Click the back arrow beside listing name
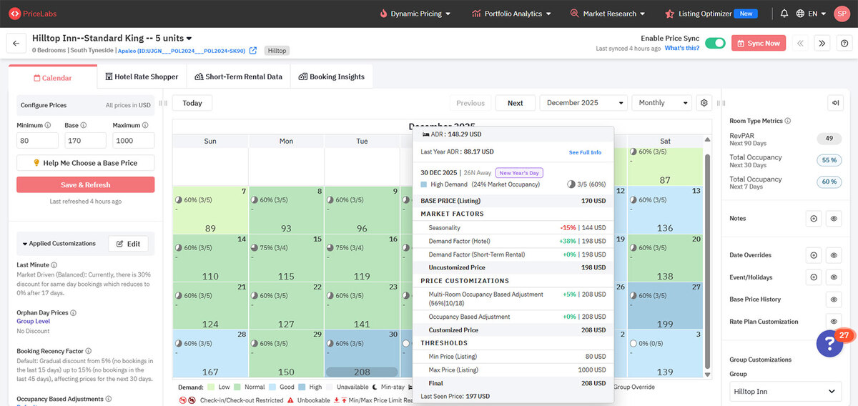The width and height of the screenshot is (858, 406). (16, 44)
